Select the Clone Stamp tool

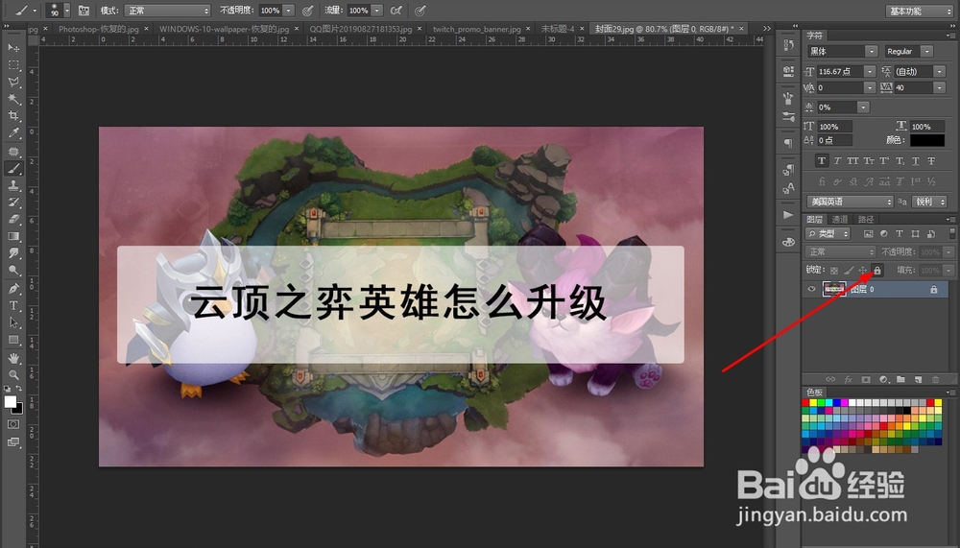(13, 185)
